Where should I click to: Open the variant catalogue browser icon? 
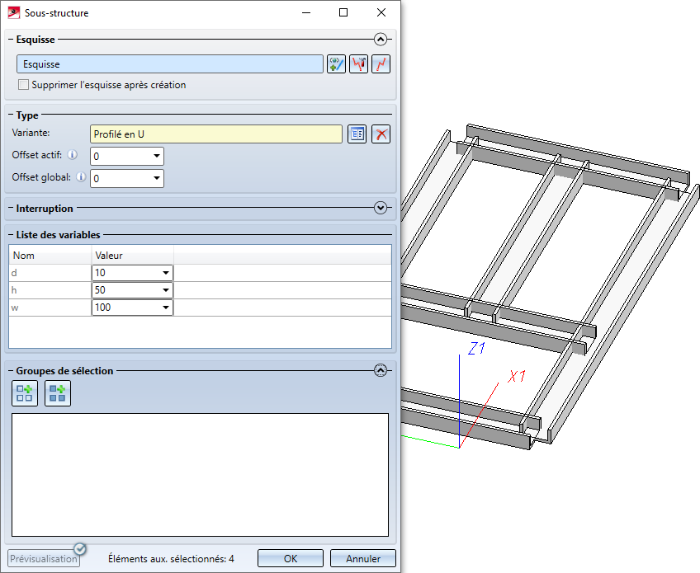[x=357, y=134]
